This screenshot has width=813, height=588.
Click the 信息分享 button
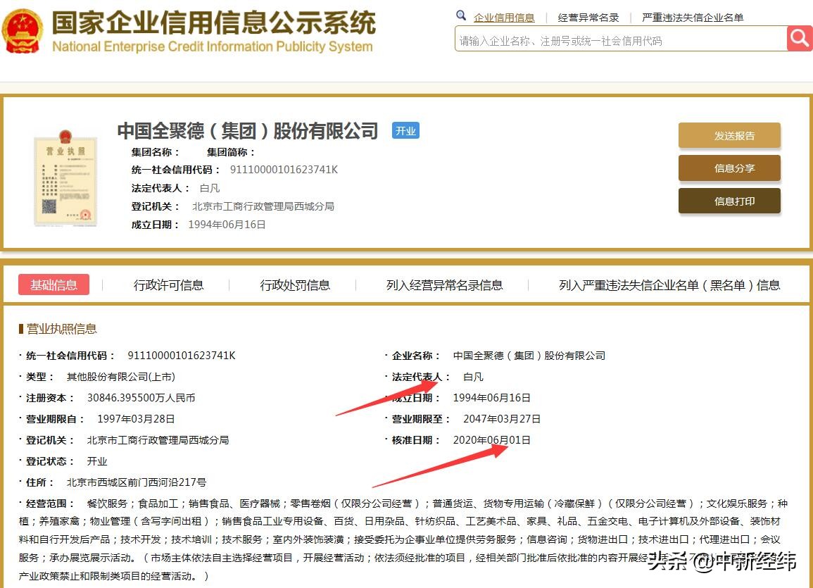coord(729,169)
